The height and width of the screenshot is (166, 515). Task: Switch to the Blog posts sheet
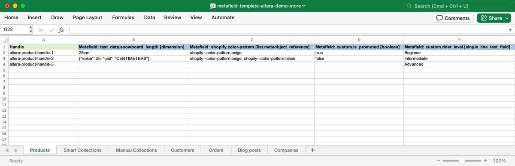(249, 150)
